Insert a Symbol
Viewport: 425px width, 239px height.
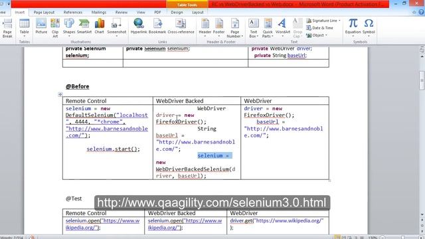pos(369,28)
